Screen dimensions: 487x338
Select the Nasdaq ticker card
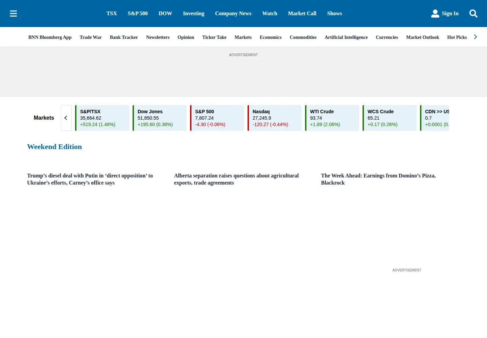275,118
